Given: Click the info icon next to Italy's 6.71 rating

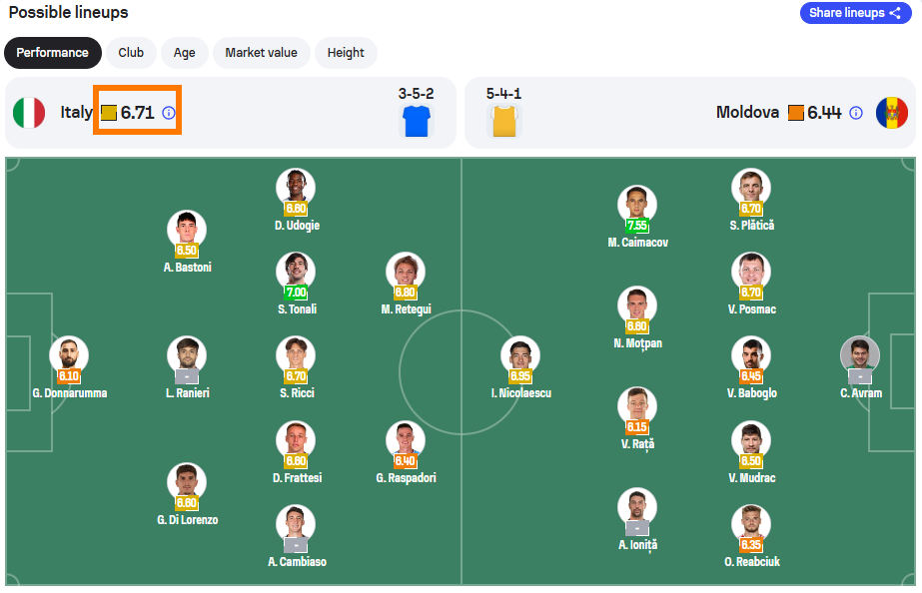Looking at the screenshot, I should [169, 113].
